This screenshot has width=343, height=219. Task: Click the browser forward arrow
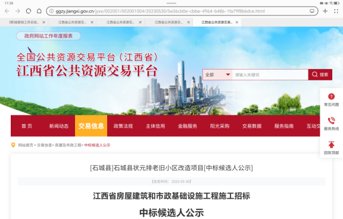[18, 11]
